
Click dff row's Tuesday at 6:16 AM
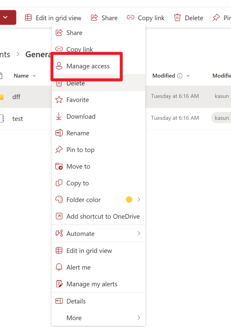click(x=175, y=96)
